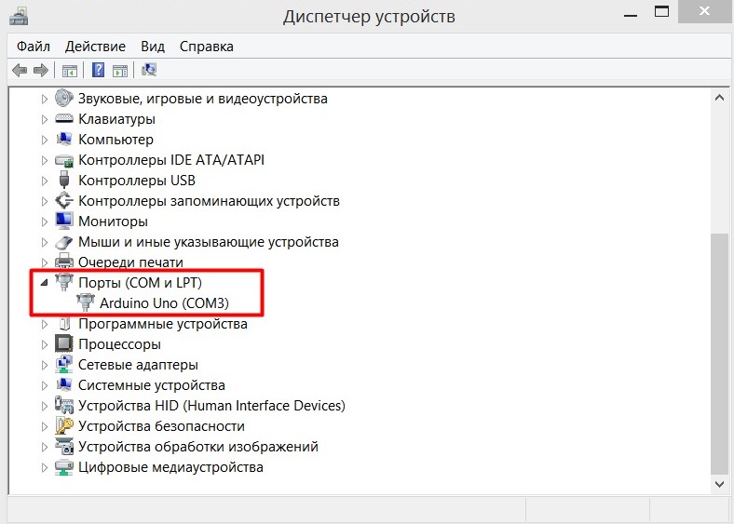Select Устройства безопасности label
This screenshot has height=524, width=734.
[x=161, y=426]
